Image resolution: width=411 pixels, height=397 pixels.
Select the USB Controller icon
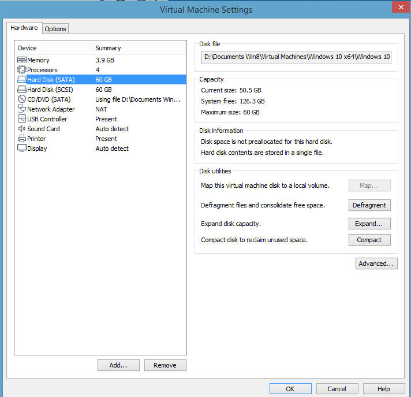click(22, 119)
